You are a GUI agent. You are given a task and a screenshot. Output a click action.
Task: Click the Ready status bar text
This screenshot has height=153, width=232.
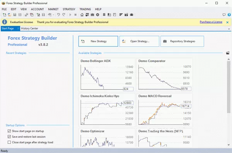coord(4,151)
